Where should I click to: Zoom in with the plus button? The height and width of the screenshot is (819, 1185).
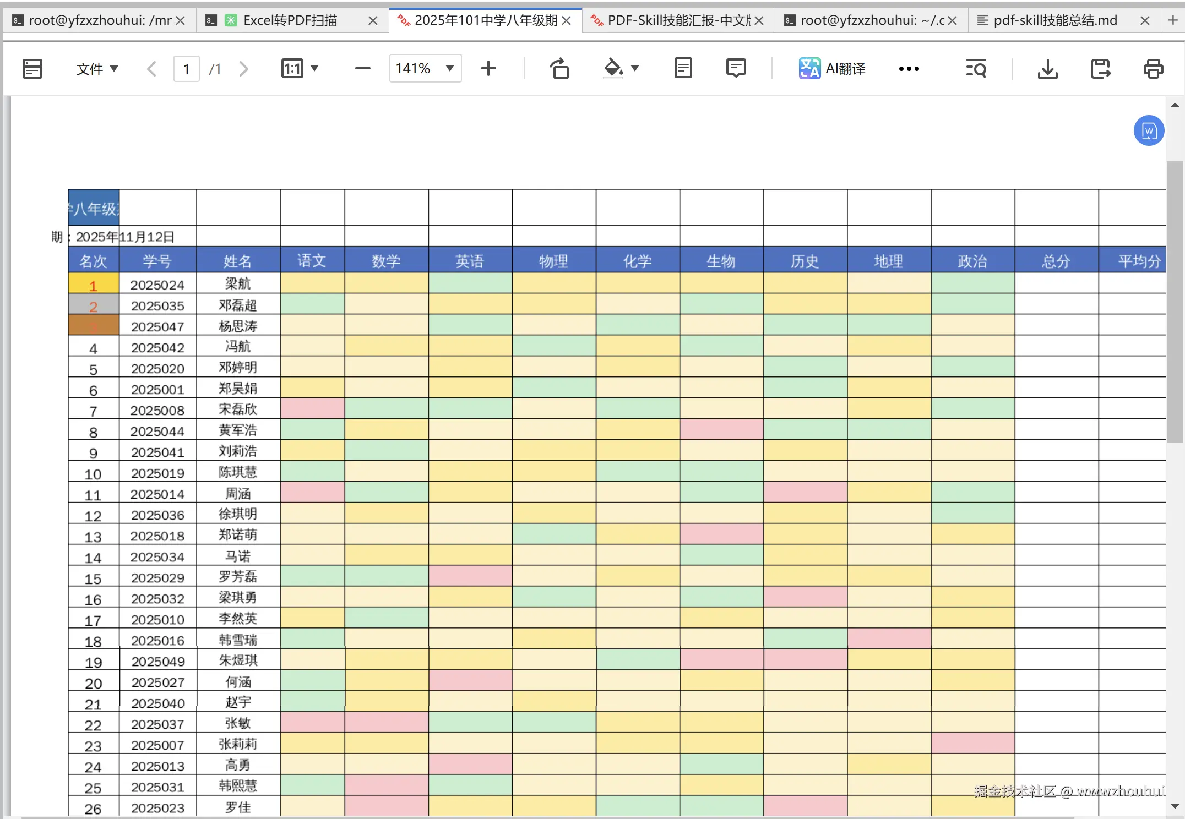pyautogui.click(x=488, y=69)
